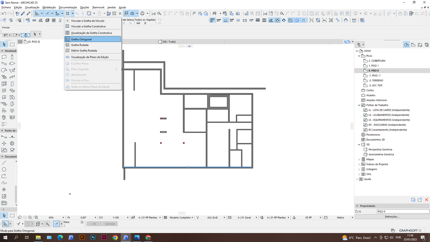Screen dimensions: 430x242
Task: Collapse the Modelação toolbox section
Action: [2, 51]
